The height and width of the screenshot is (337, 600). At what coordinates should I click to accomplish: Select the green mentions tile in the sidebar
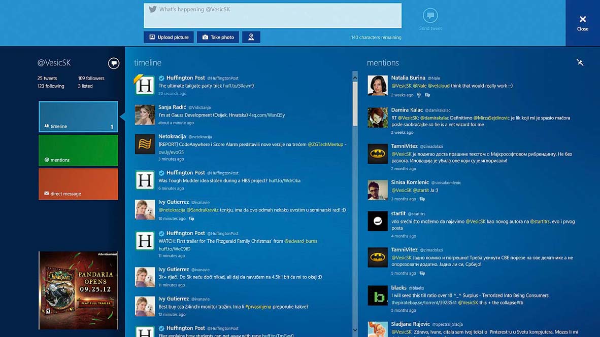(79, 150)
